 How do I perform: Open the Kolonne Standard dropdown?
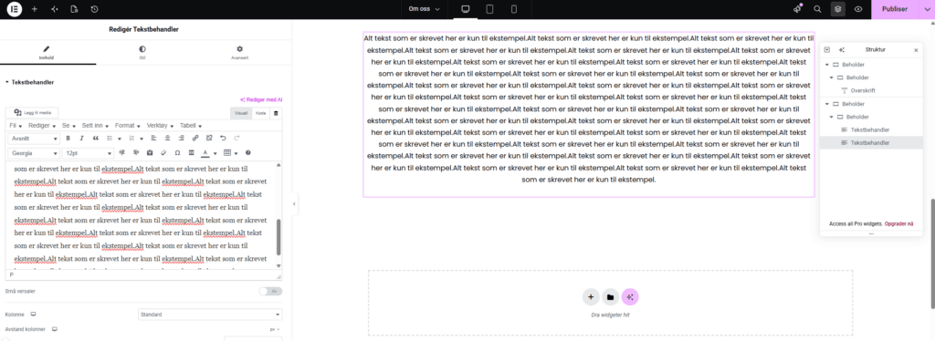click(210, 315)
